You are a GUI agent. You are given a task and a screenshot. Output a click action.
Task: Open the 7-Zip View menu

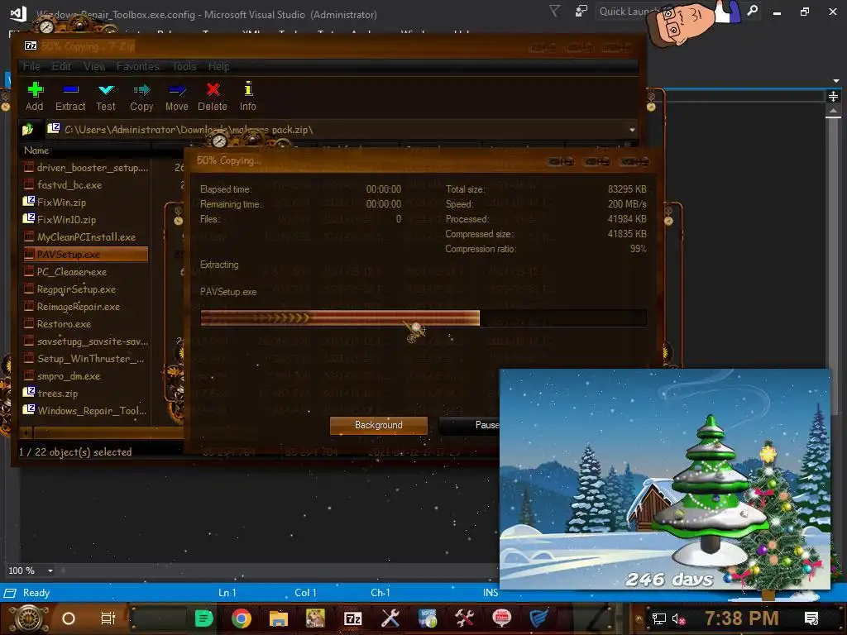click(94, 66)
